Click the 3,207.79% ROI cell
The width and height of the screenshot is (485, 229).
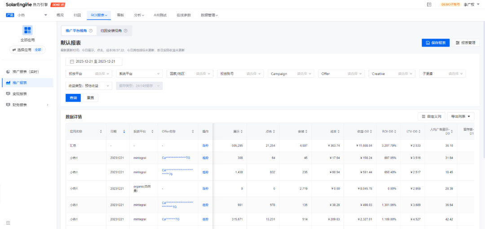pos(388,145)
